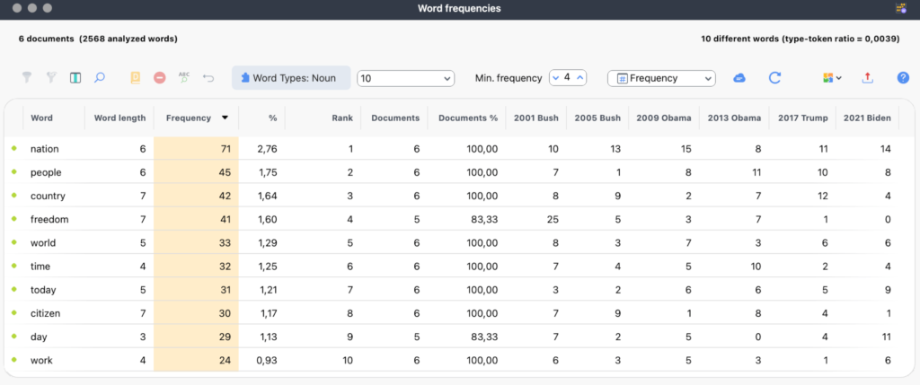
Task: Sort by the Word length column header
Action: click(x=119, y=118)
